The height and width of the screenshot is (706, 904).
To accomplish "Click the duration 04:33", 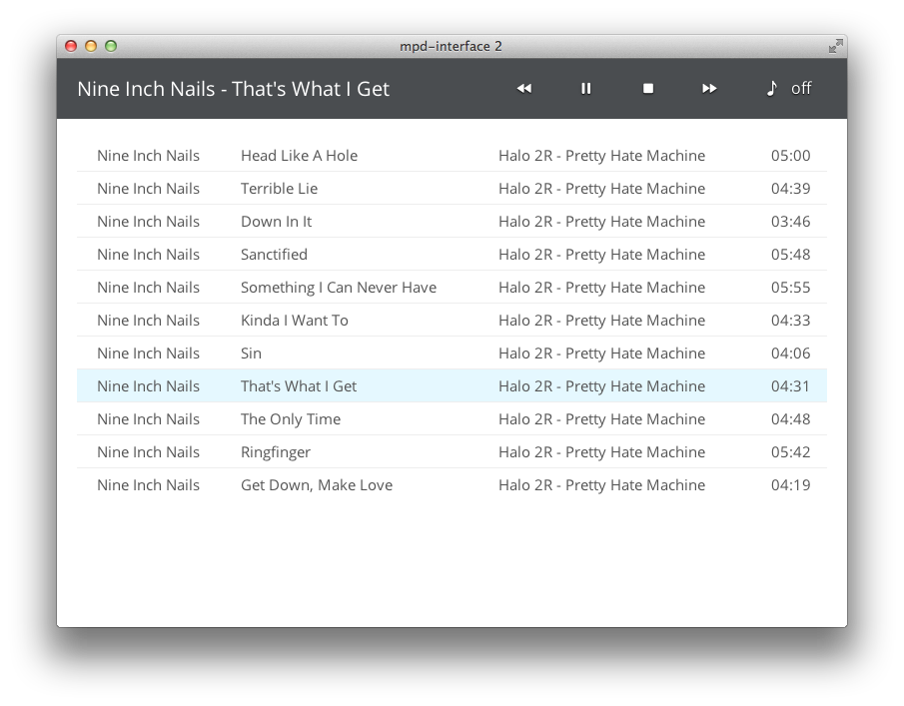I will (x=790, y=320).
